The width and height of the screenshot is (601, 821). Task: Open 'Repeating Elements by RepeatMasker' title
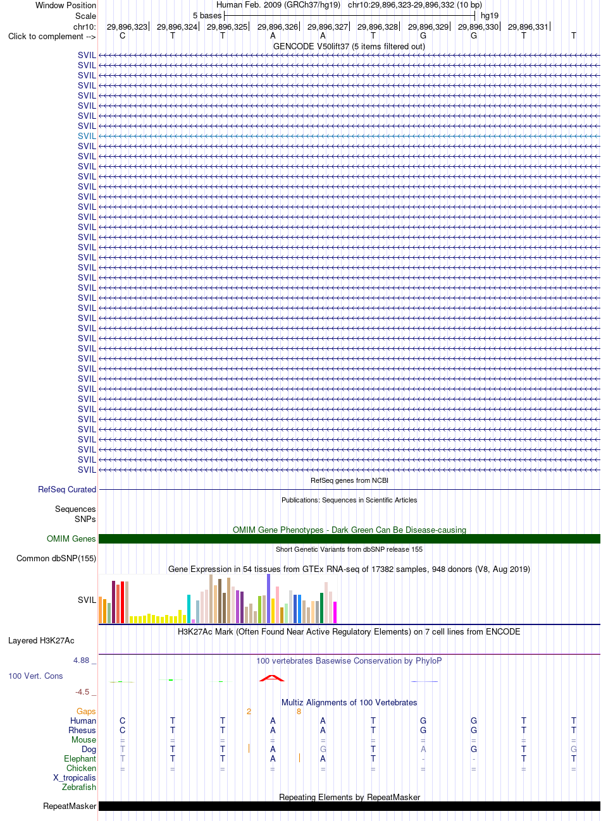(349, 797)
